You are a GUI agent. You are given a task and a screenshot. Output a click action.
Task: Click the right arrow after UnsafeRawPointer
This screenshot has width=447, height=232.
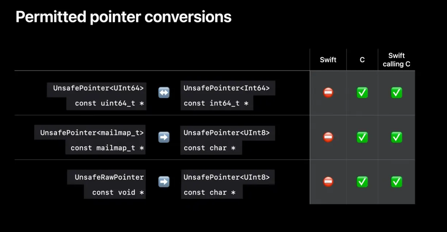(x=164, y=182)
